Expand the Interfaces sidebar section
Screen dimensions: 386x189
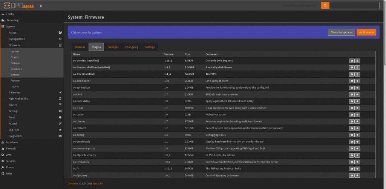coord(12,142)
